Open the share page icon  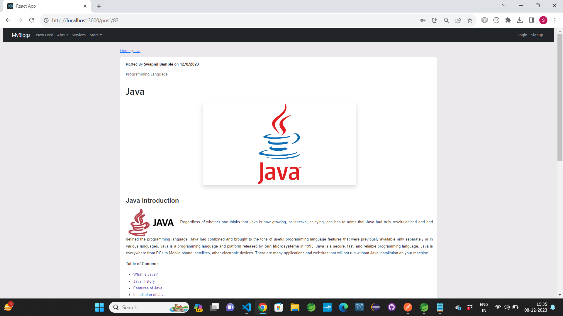(x=458, y=20)
